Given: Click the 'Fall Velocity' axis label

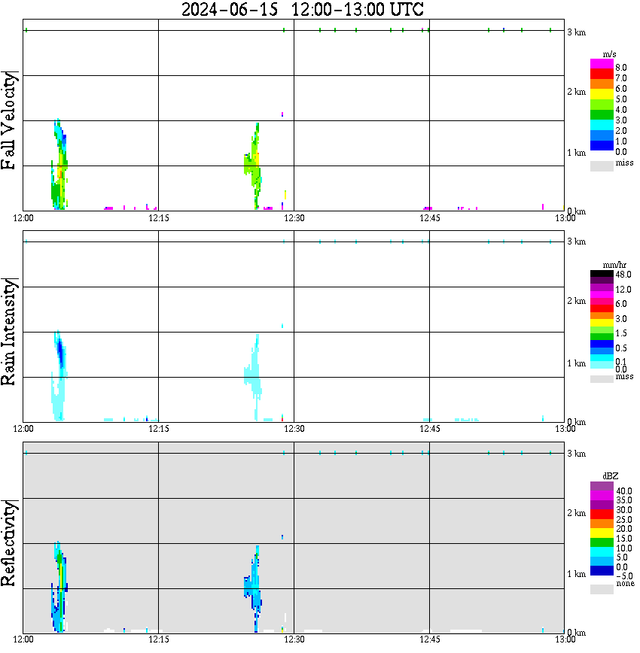Looking at the screenshot, I should click(9, 120).
